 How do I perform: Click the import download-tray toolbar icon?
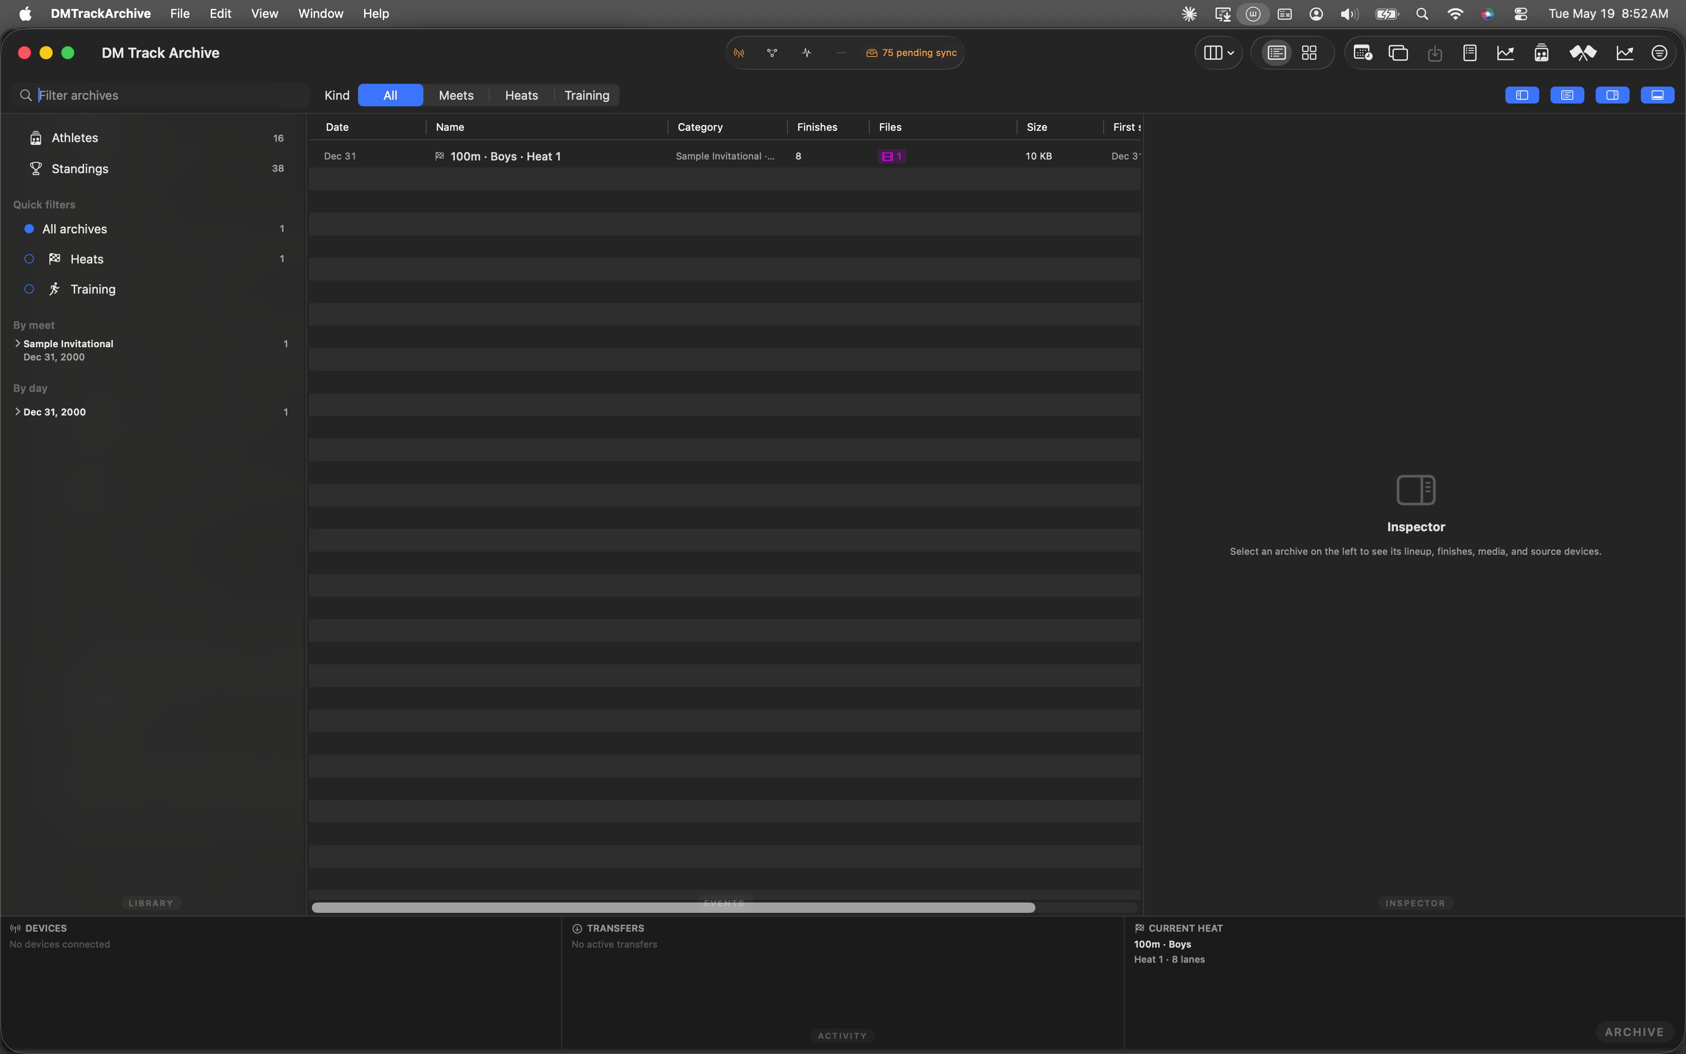[x=1434, y=53]
